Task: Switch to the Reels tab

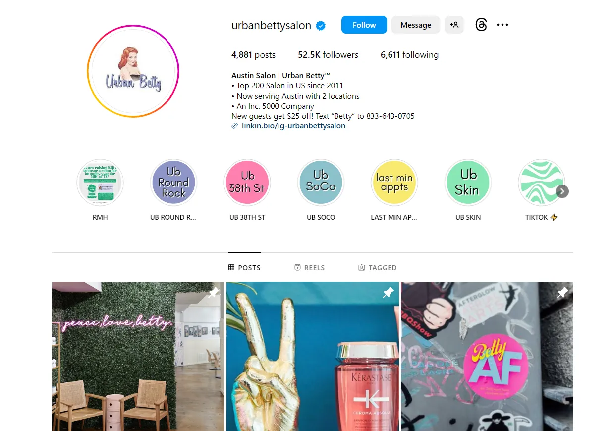Action: pyautogui.click(x=309, y=267)
